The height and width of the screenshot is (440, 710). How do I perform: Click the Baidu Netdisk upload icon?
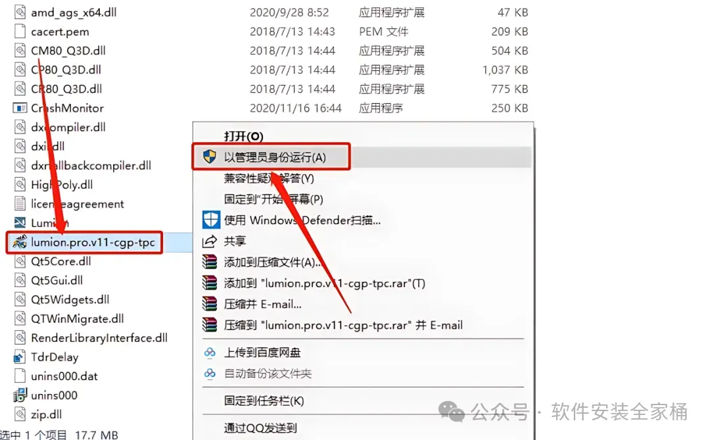pyautogui.click(x=210, y=353)
